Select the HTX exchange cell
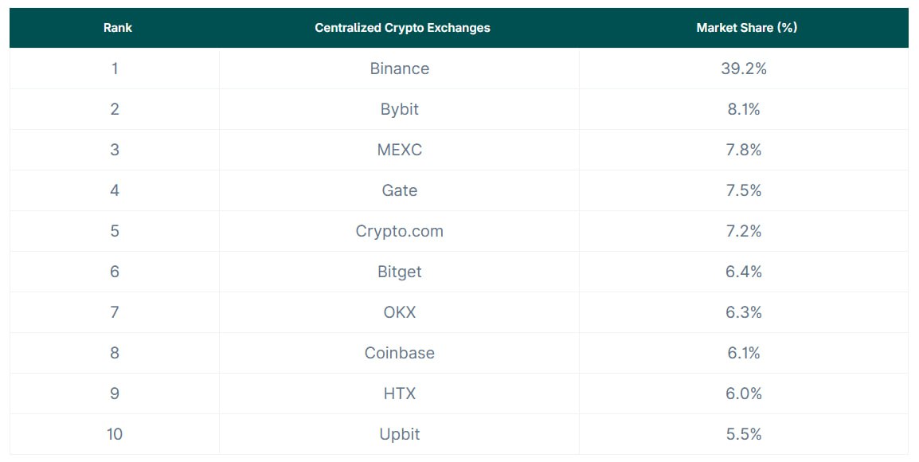The width and height of the screenshot is (919, 462). (400, 393)
